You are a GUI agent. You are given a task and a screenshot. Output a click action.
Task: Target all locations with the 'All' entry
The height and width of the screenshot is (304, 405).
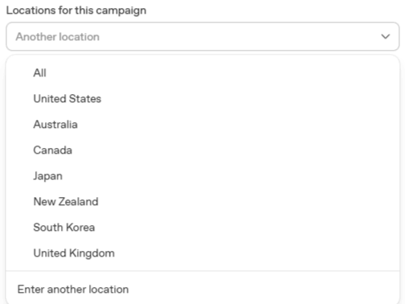pos(202,73)
